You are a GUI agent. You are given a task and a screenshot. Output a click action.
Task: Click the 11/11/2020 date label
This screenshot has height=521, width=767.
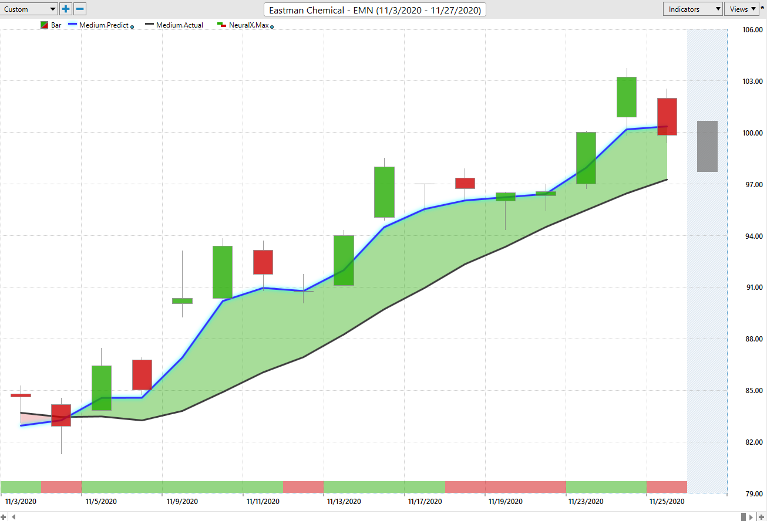pyautogui.click(x=263, y=502)
